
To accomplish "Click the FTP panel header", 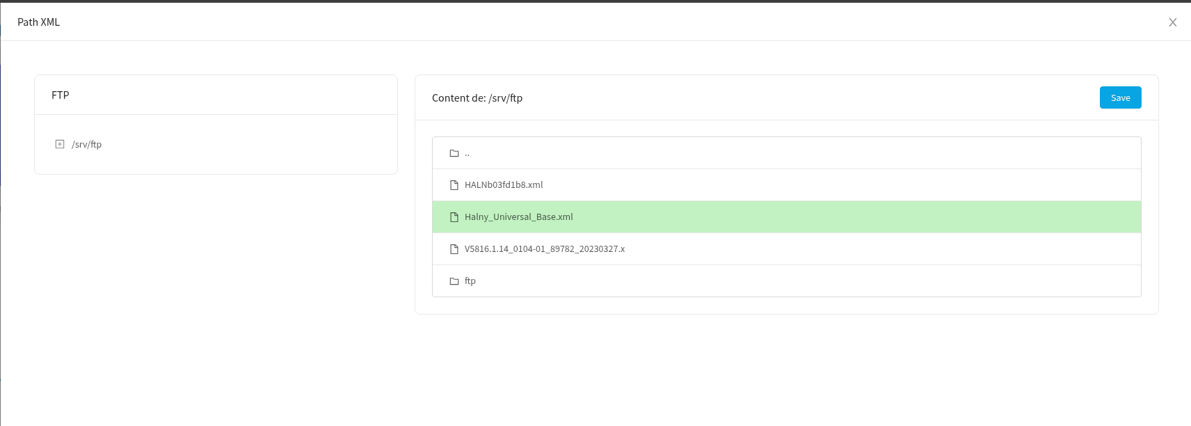I will pos(61,95).
